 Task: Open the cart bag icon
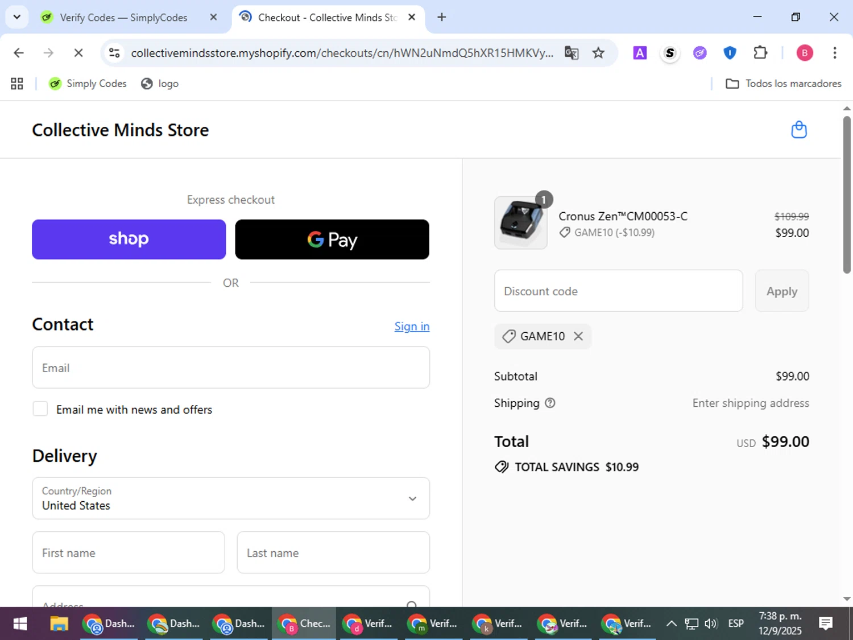(x=799, y=130)
